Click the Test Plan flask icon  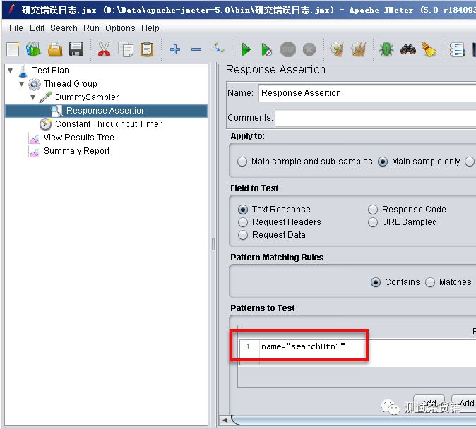click(x=23, y=71)
